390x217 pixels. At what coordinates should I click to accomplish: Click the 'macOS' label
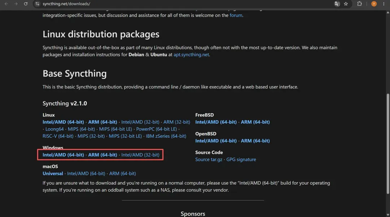click(x=50, y=167)
